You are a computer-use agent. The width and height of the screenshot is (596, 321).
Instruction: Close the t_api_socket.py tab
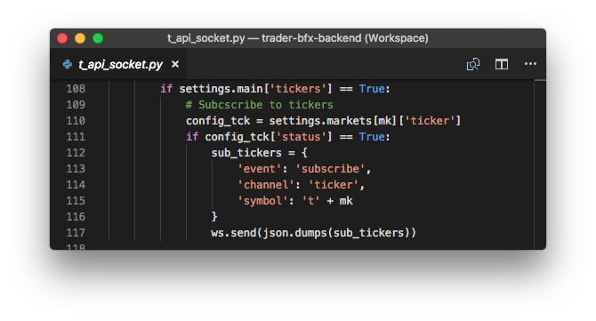(175, 64)
